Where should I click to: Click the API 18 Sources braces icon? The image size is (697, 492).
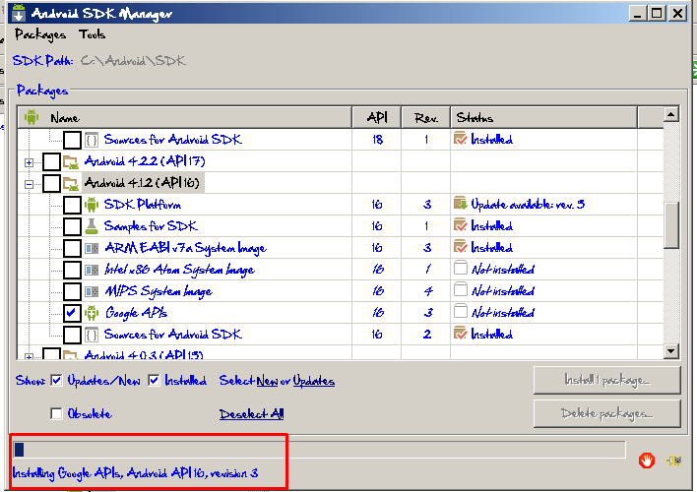click(x=92, y=140)
